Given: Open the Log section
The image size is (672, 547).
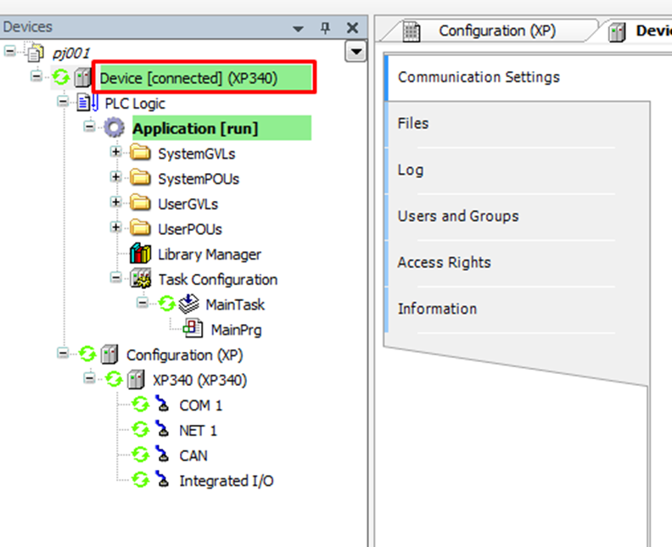Looking at the screenshot, I should coord(411,170).
